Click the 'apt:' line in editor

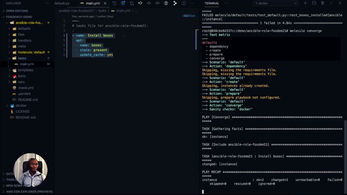pyautogui.click(x=80, y=40)
